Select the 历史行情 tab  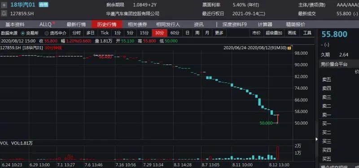click(107, 25)
